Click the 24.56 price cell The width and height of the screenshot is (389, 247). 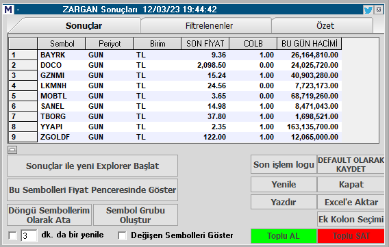(x=205, y=86)
